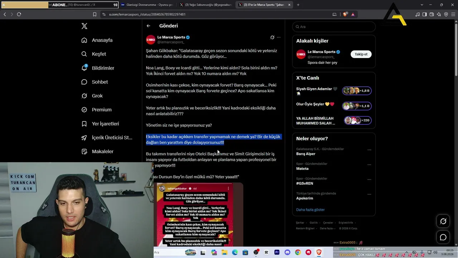The height and width of the screenshot is (258, 458).
Task: Click the browser back arrow
Action: [x=5, y=14]
